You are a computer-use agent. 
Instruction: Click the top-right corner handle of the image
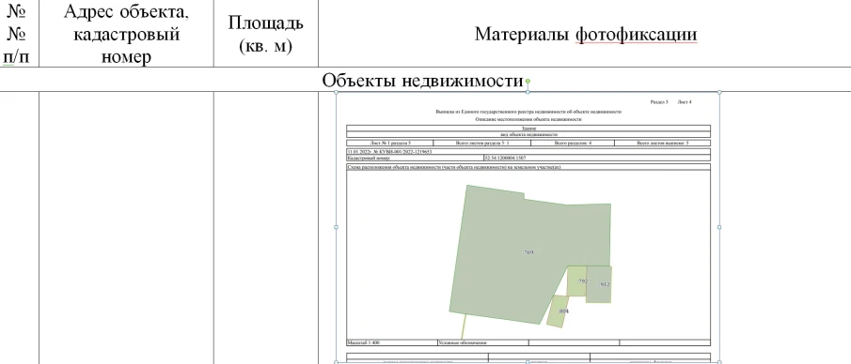click(720, 92)
